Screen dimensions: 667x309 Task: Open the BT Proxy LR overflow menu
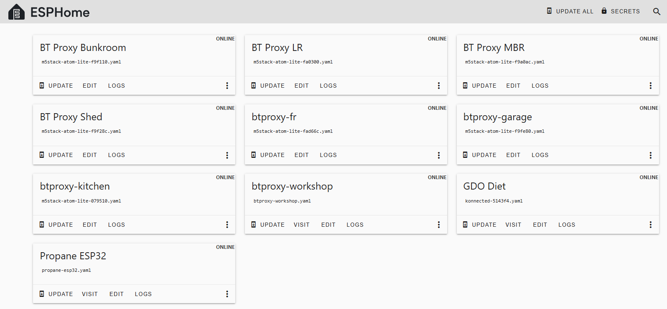tap(438, 86)
